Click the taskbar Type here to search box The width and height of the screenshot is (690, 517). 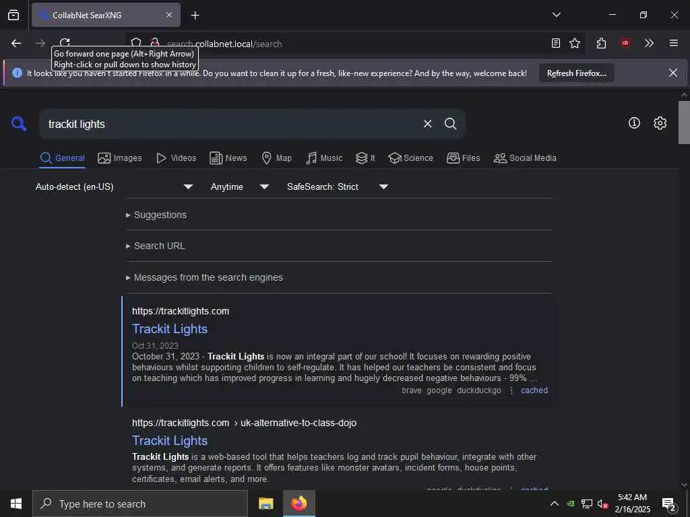[x=140, y=504]
